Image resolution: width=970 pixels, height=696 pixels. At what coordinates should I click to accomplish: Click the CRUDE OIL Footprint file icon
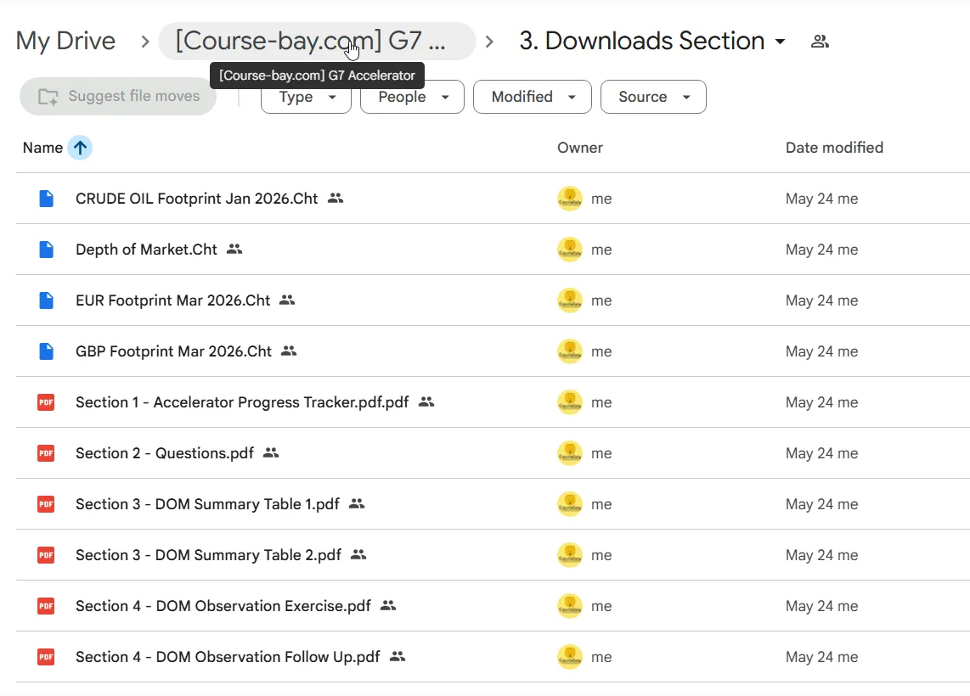point(46,199)
